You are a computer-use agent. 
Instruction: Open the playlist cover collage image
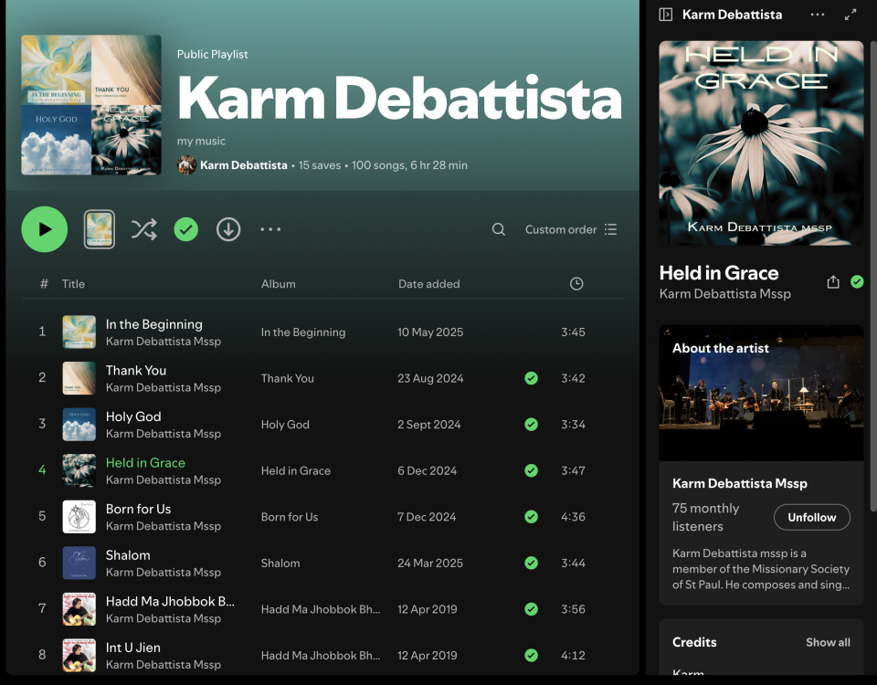(x=91, y=105)
